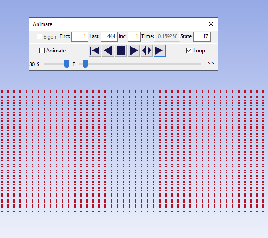Jump to last animation state

[x=160, y=51]
